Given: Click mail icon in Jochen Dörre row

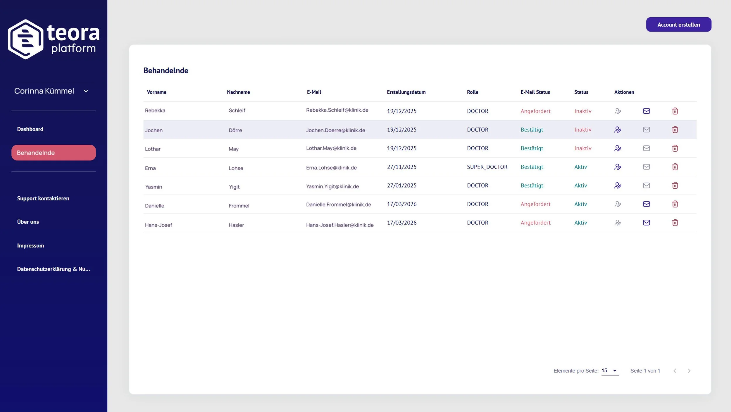Looking at the screenshot, I should [646, 129].
